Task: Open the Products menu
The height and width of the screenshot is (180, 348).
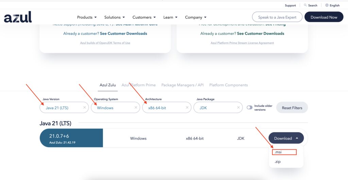Action: click(x=87, y=17)
